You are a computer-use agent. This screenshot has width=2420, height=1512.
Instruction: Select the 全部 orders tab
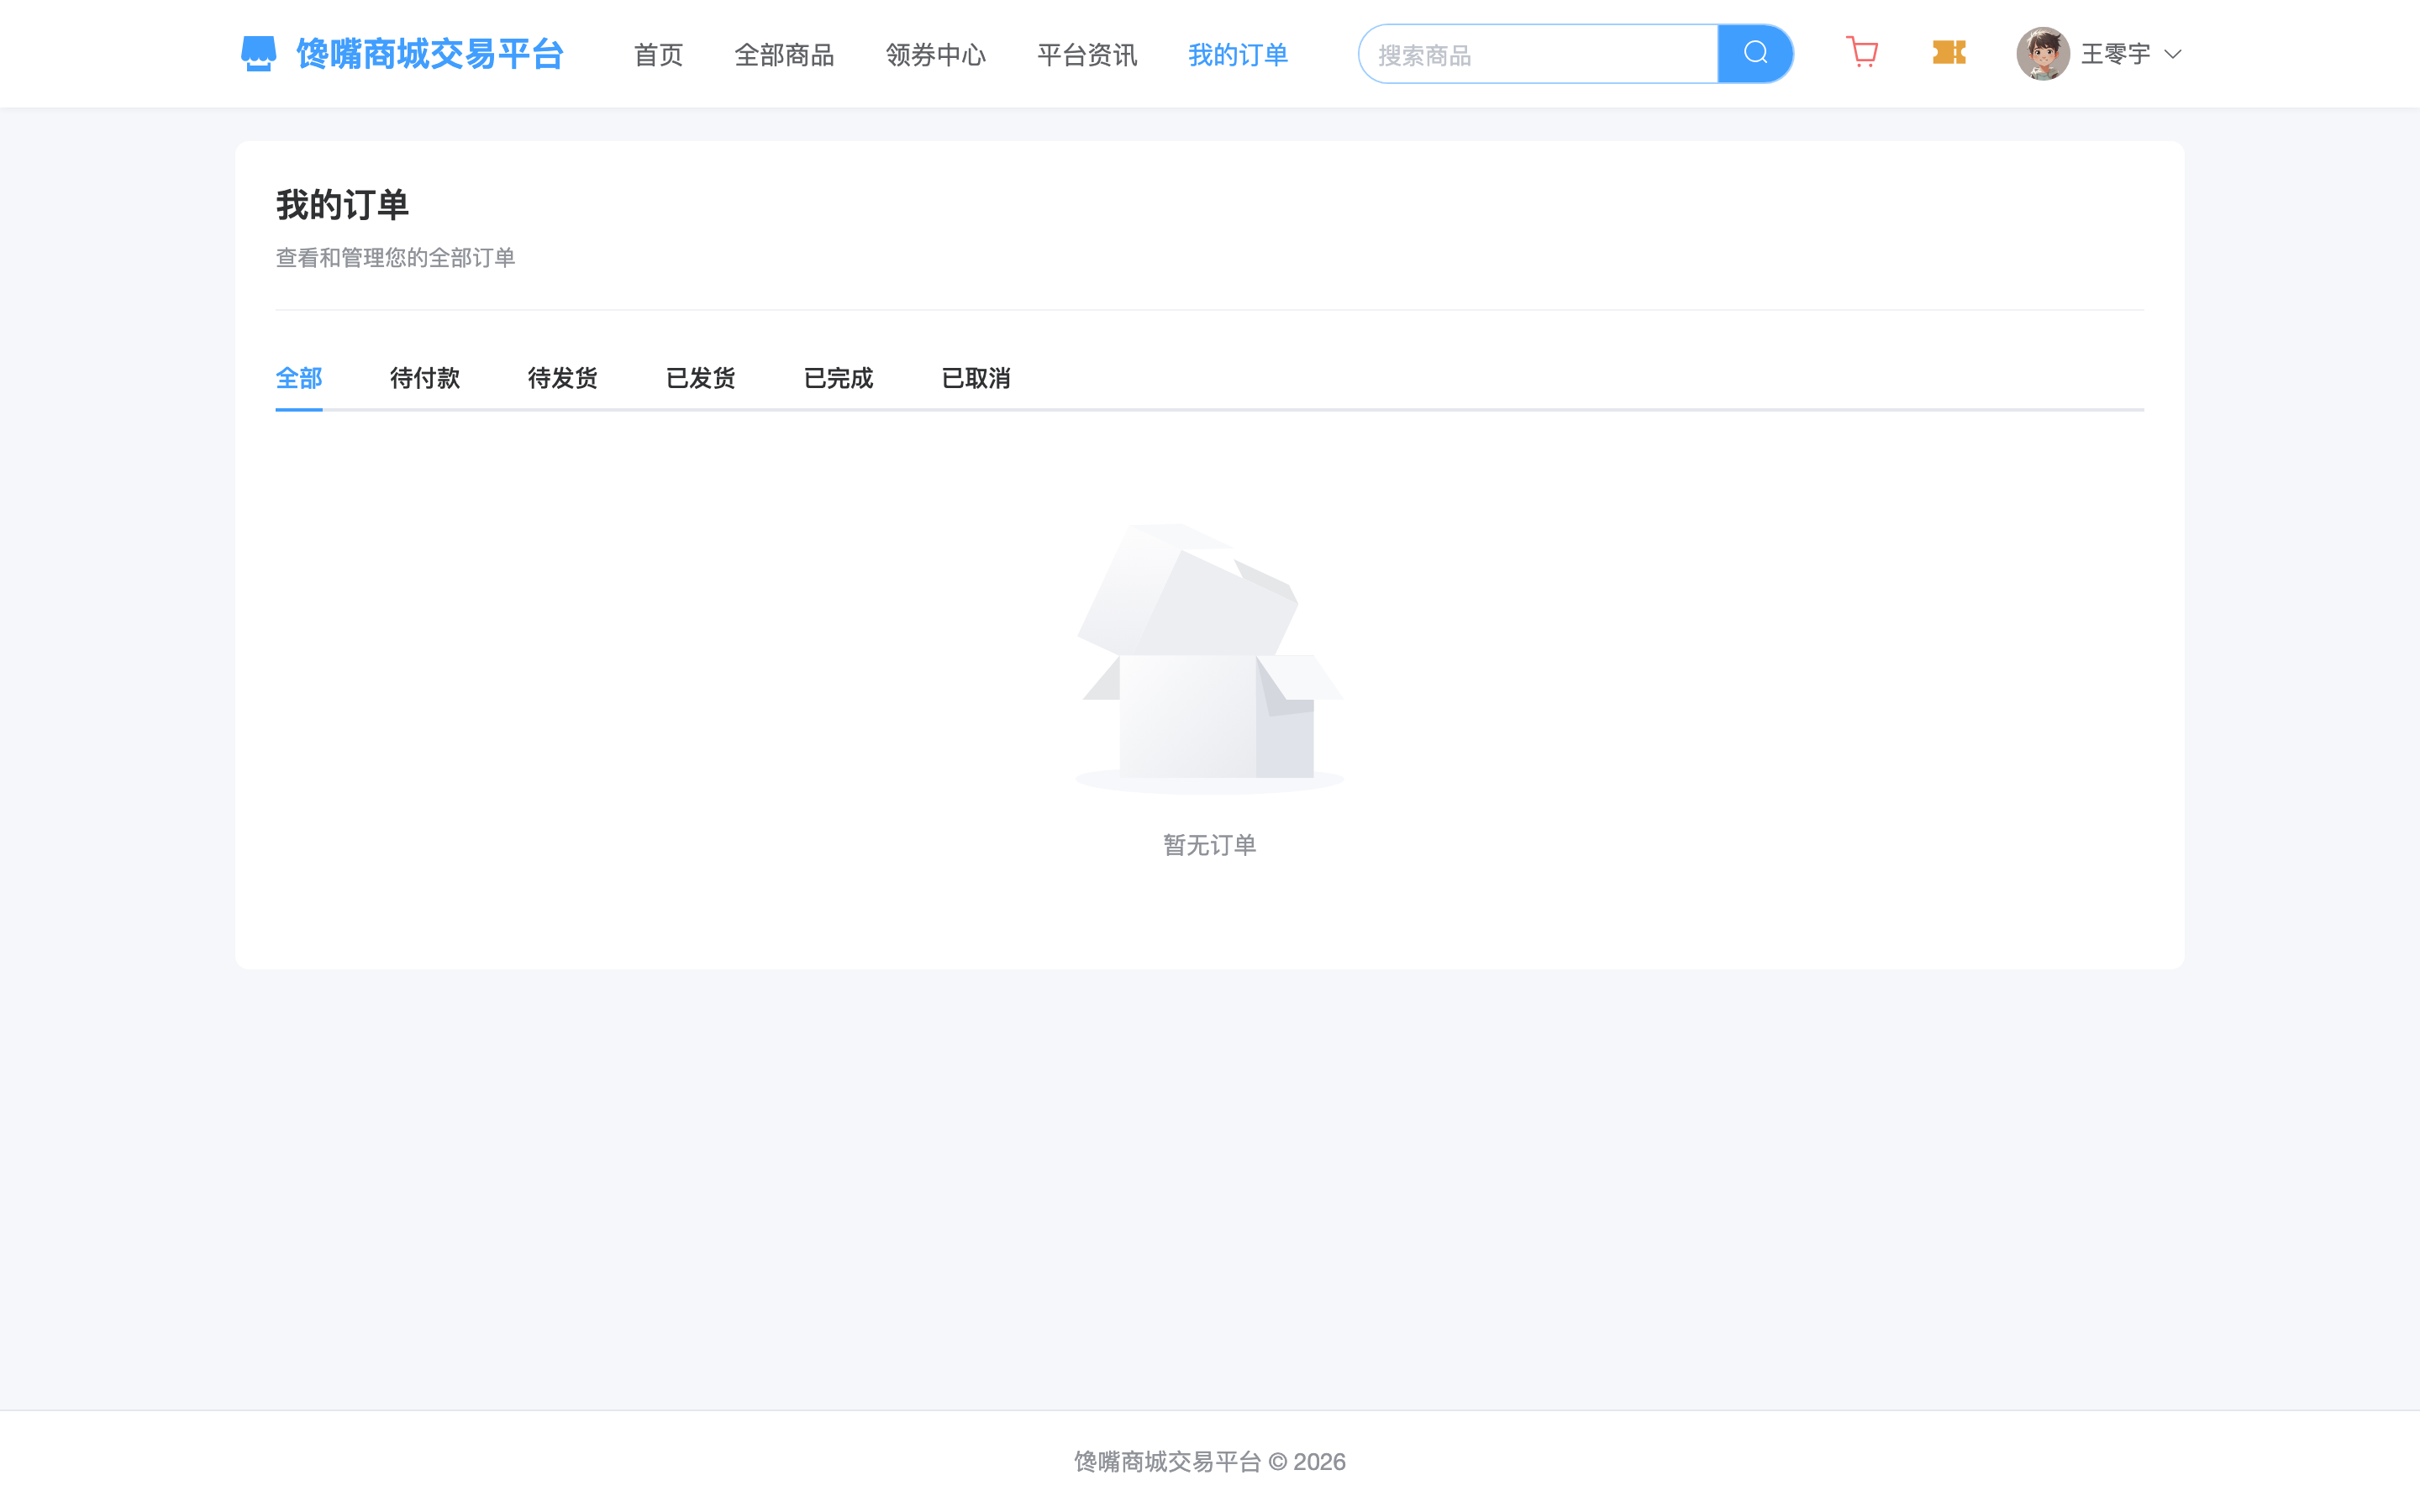[x=299, y=378]
